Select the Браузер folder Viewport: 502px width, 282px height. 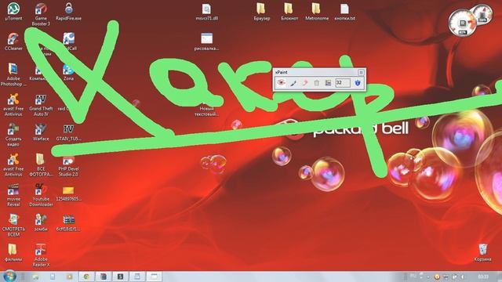(x=261, y=12)
